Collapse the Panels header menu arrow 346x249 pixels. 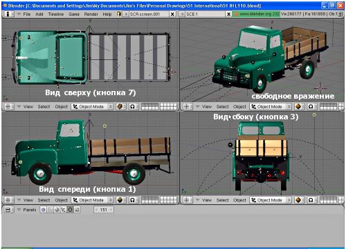pos(19,210)
